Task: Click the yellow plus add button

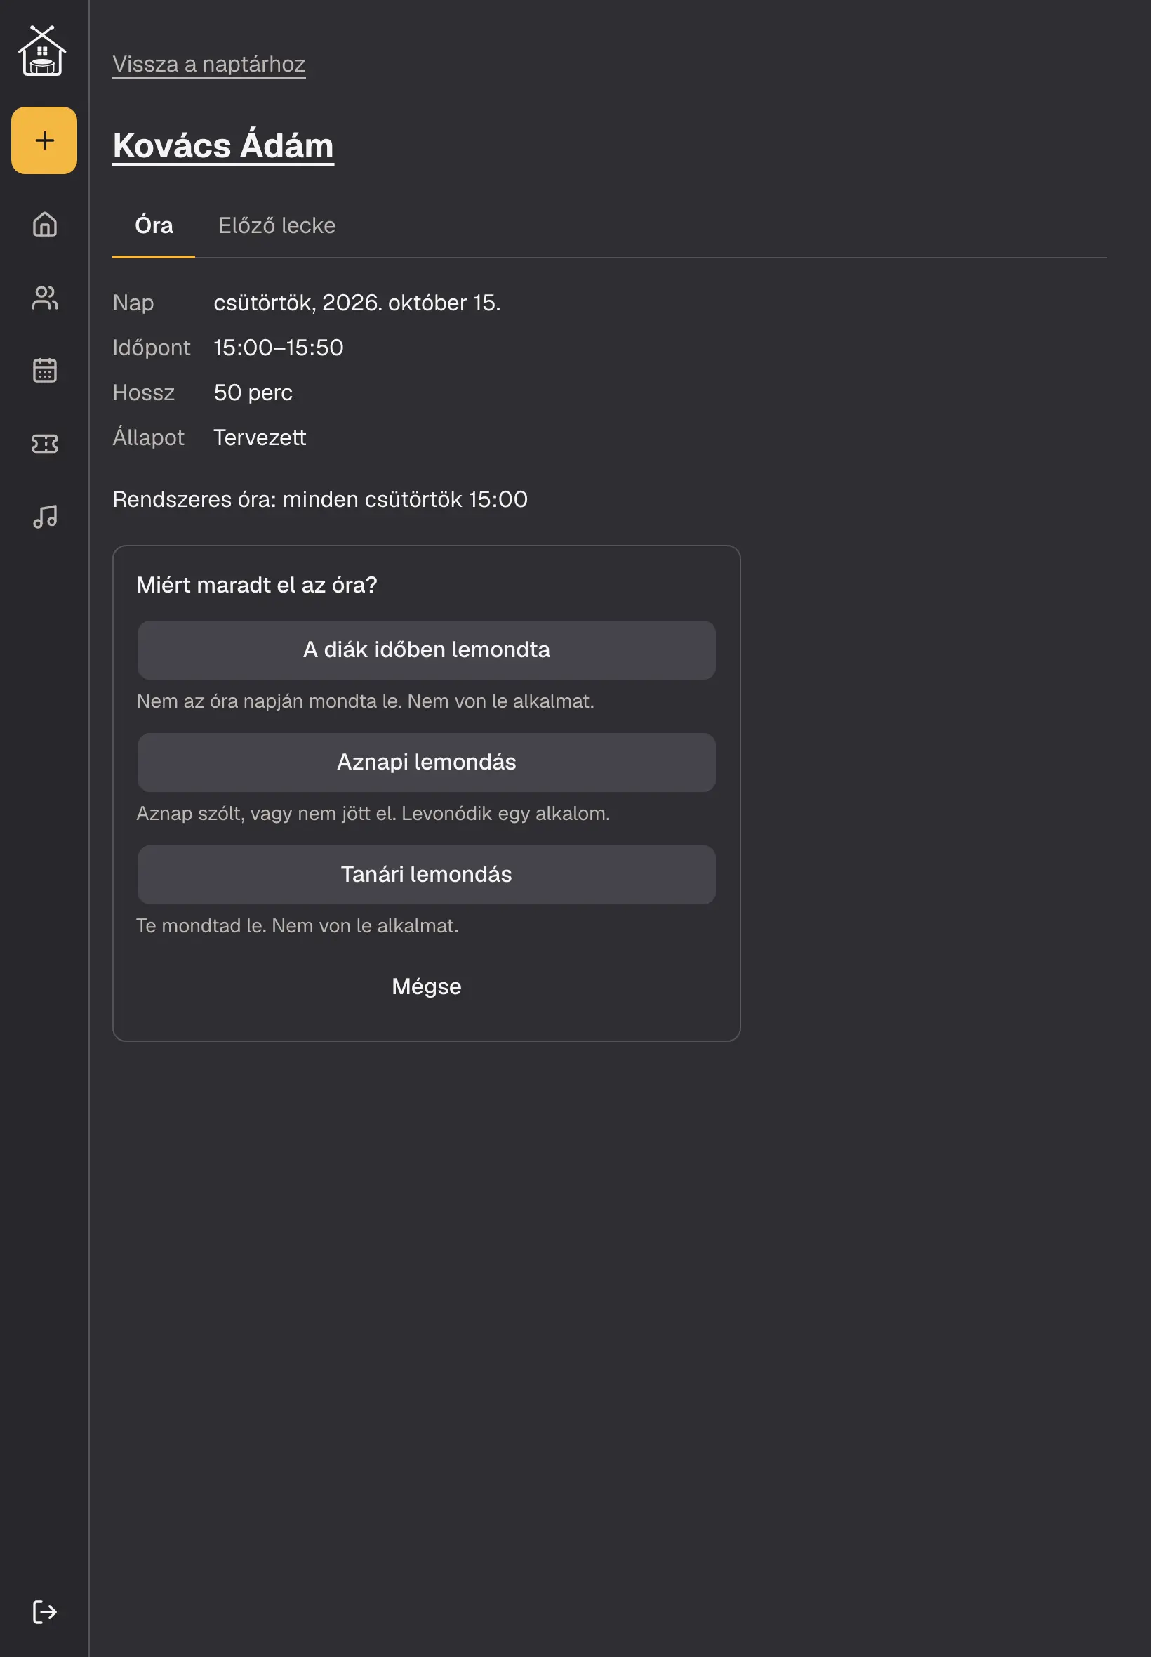Action: [44, 140]
